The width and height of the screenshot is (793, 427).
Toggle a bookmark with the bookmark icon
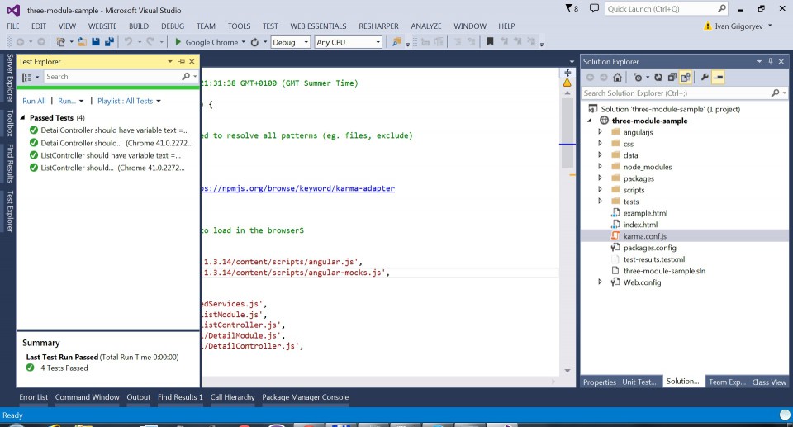[x=490, y=41]
